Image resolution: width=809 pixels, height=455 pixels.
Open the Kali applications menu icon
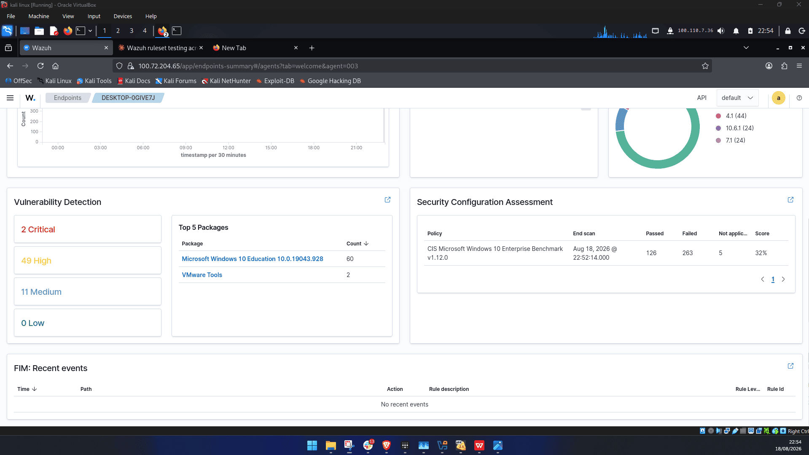point(7,31)
